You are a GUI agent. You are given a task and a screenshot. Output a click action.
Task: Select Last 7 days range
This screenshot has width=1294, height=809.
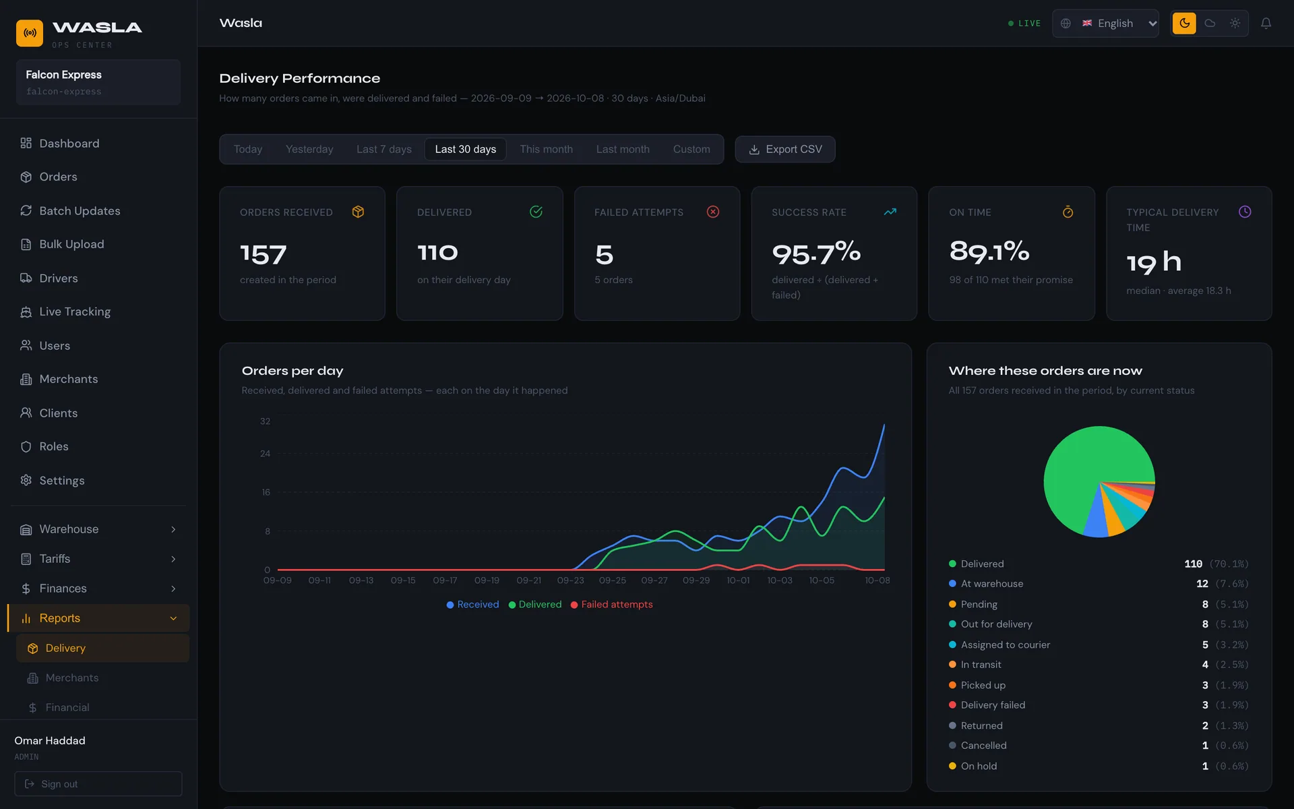(384, 149)
